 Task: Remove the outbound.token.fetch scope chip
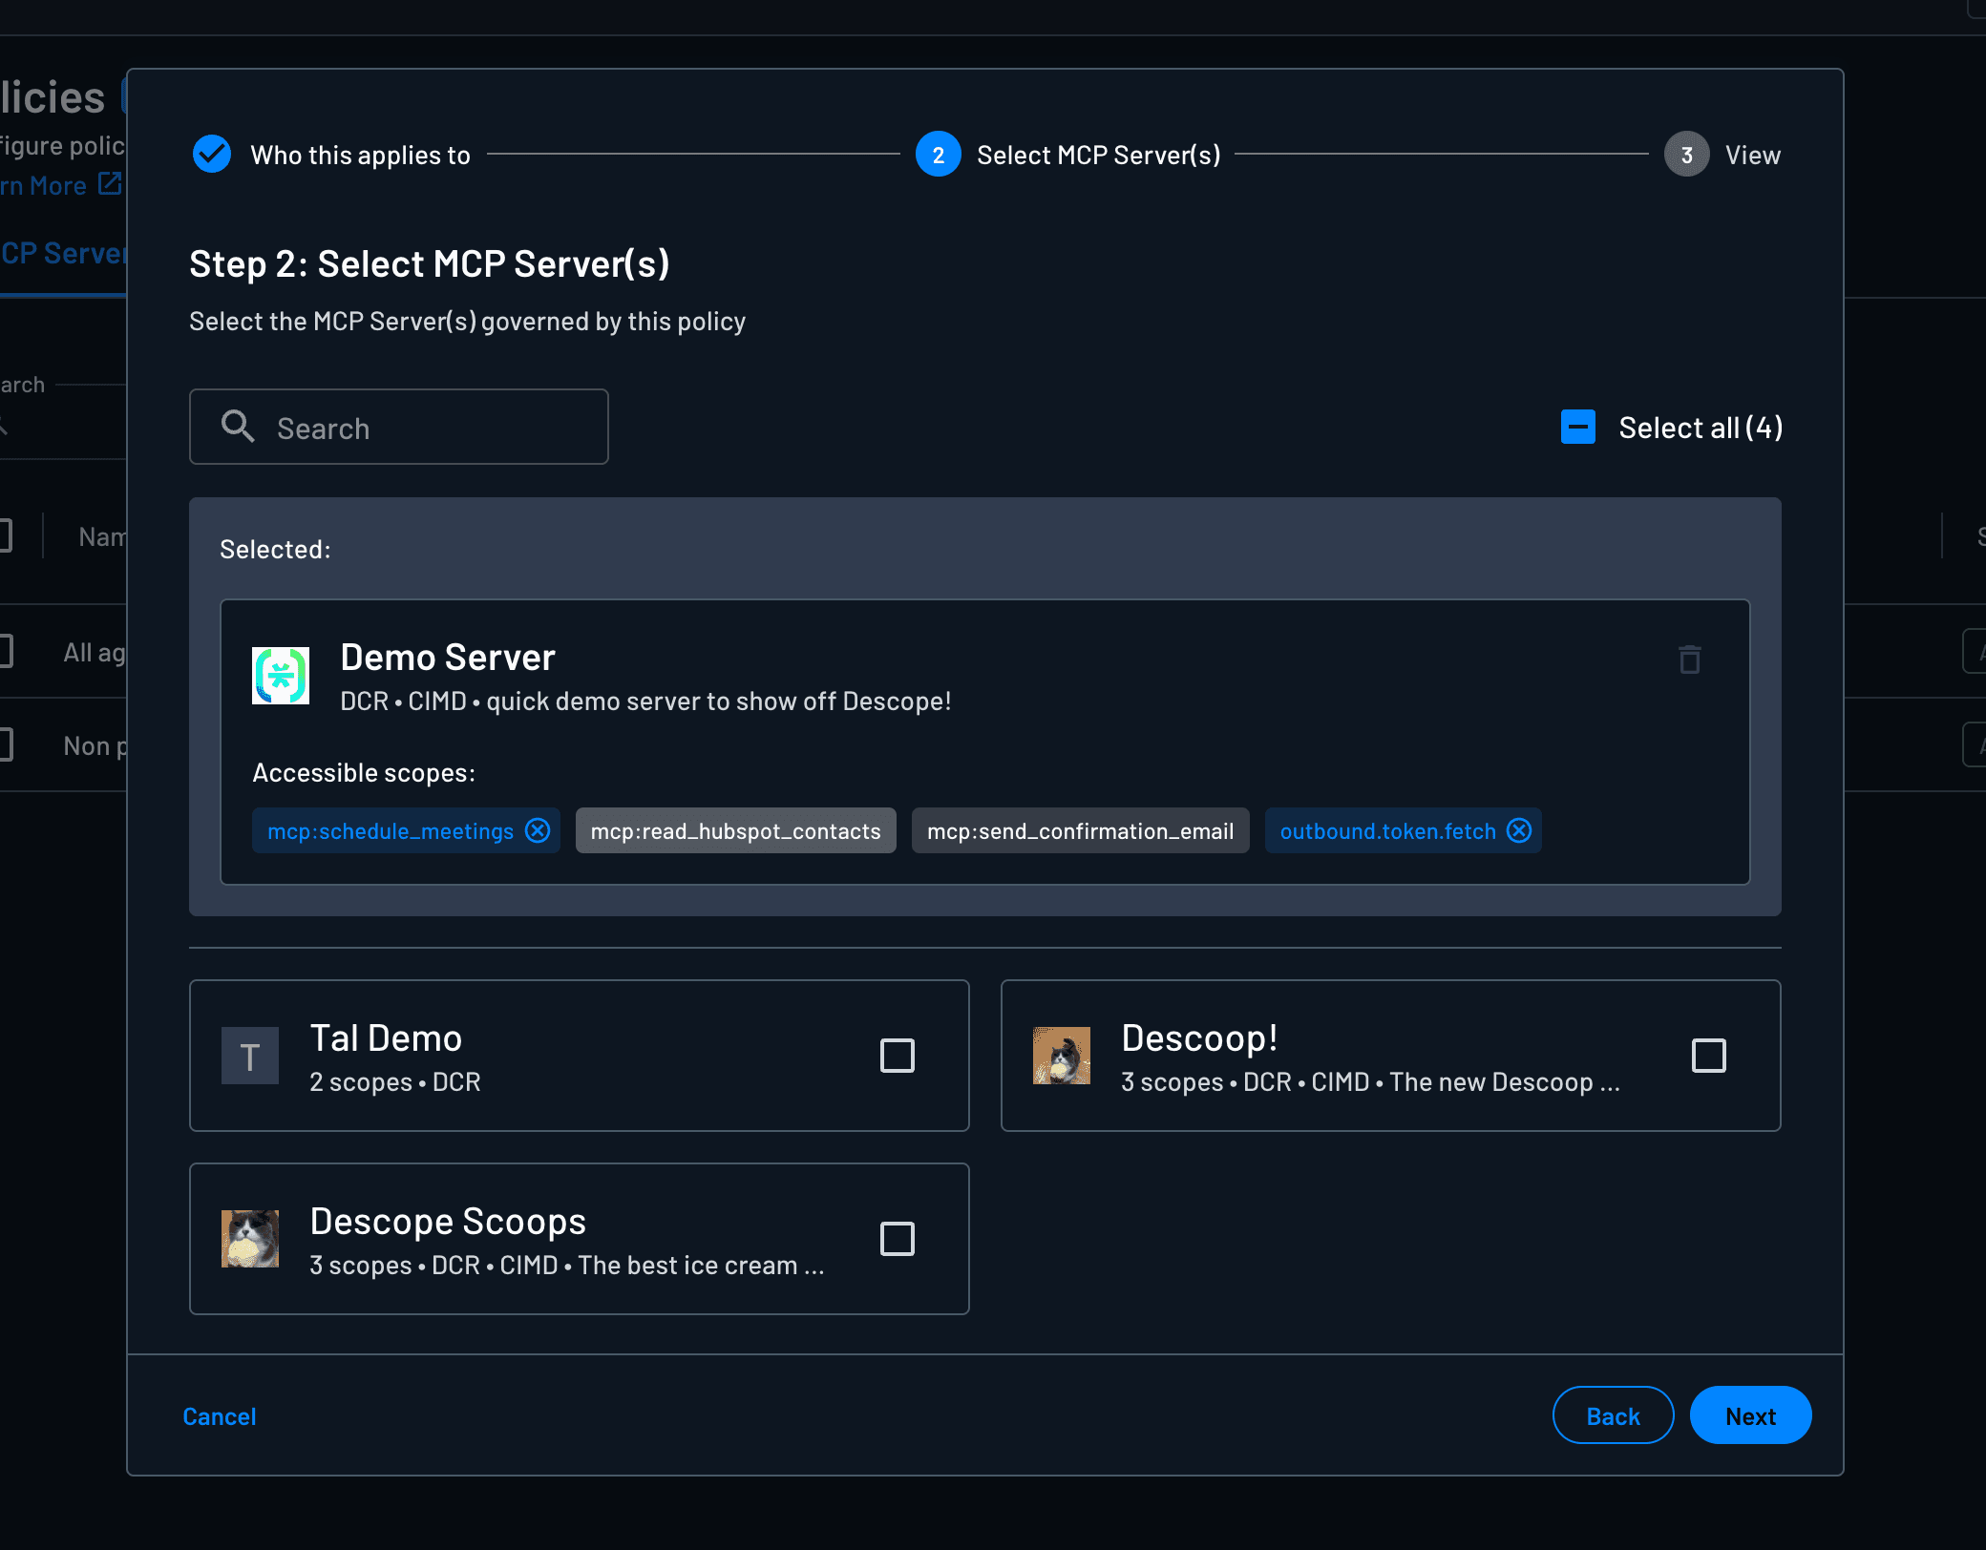pyautogui.click(x=1519, y=830)
